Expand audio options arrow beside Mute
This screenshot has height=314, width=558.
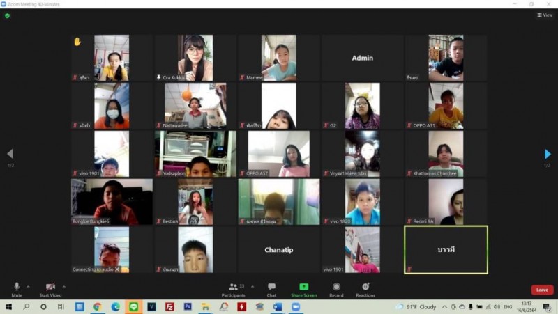point(28,286)
